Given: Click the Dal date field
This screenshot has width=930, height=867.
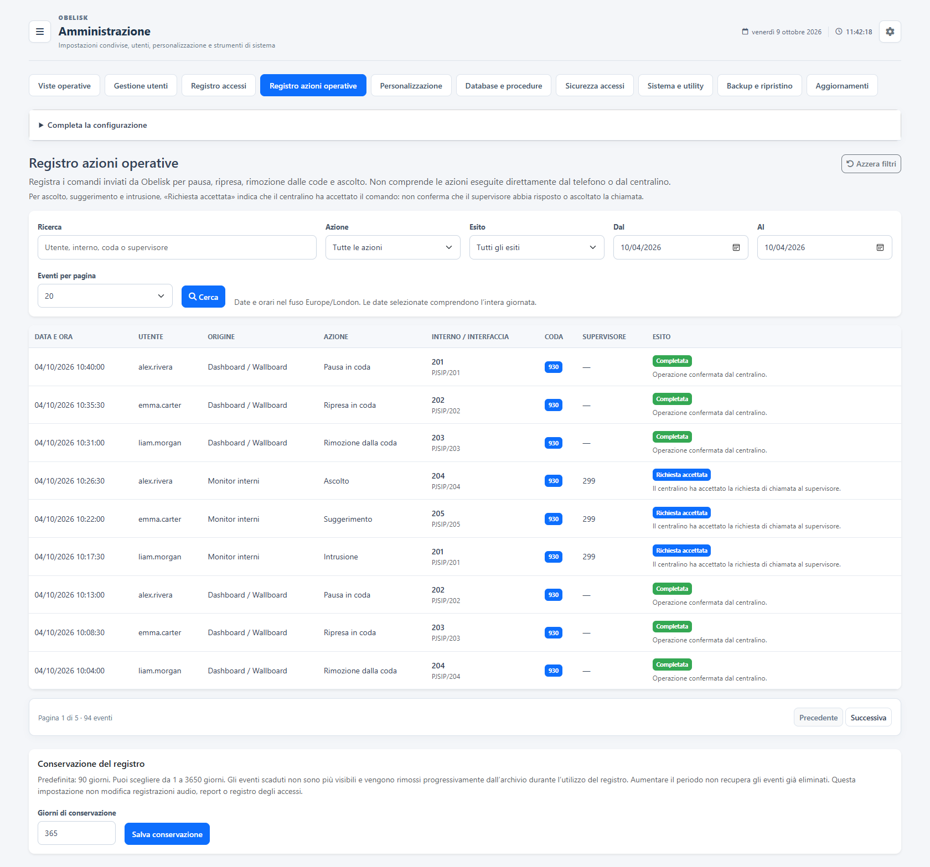Looking at the screenshot, I should 681,247.
